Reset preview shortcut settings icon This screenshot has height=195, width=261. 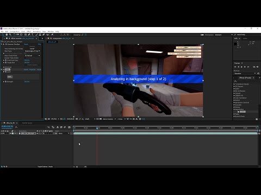pyautogui.click(x=258, y=74)
